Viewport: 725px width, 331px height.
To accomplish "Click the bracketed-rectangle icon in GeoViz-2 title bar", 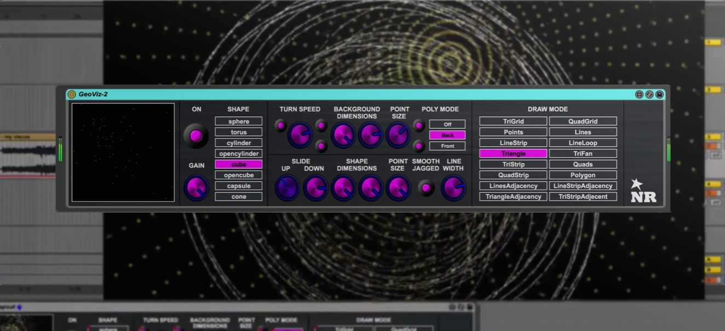I will coord(639,94).
